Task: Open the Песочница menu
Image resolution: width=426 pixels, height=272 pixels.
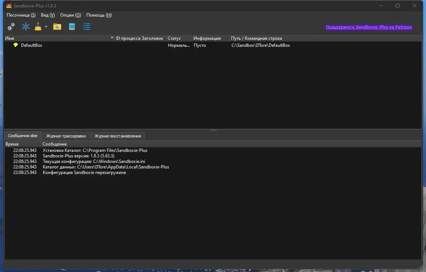Action: (x=21, y=15)
